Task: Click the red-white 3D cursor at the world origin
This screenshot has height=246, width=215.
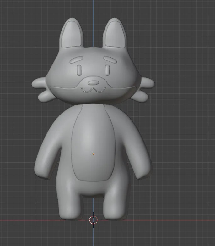Action: tap(93, 220)
